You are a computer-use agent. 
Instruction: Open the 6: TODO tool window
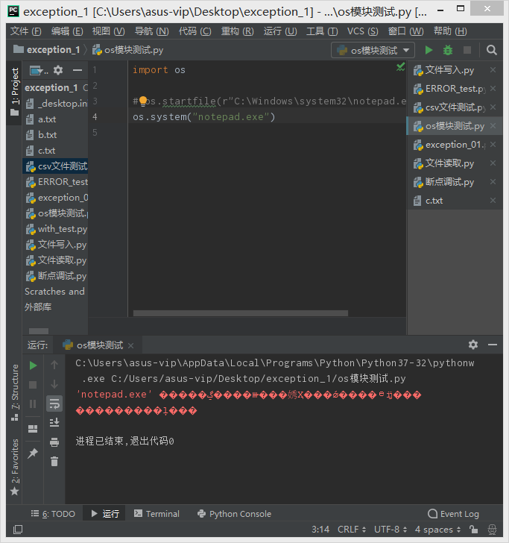tap(53, 514)
